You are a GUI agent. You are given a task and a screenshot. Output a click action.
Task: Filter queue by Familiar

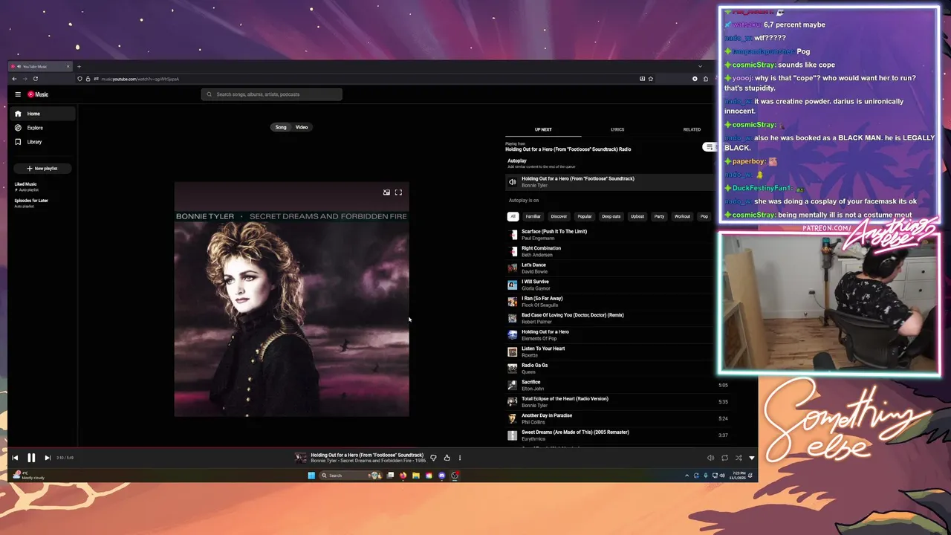point(533,216)
